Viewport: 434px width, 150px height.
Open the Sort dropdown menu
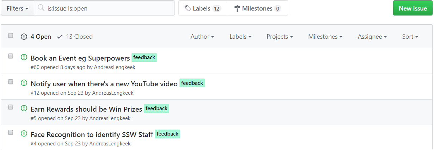point(410,37)
